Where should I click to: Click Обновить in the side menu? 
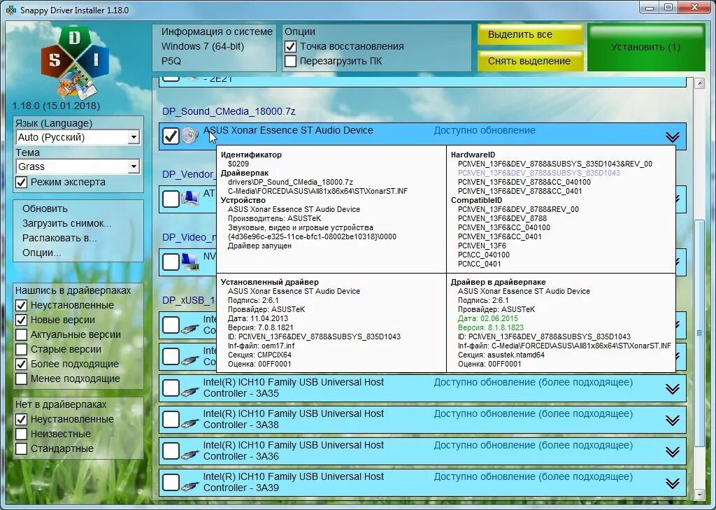[x=45, y=209]
